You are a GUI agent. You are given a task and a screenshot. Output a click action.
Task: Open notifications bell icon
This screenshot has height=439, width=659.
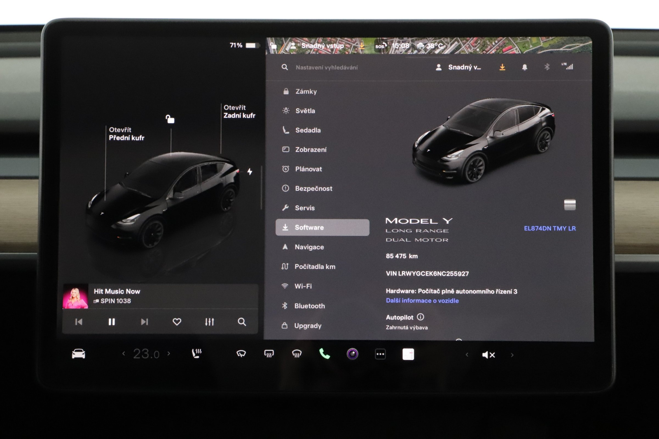tap(524, 67)
